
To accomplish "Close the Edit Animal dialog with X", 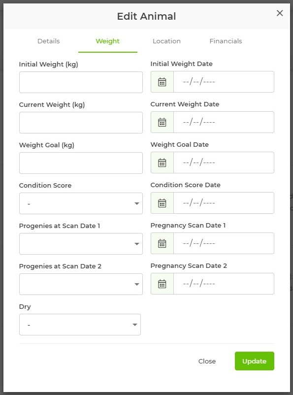I will [280, 13].
